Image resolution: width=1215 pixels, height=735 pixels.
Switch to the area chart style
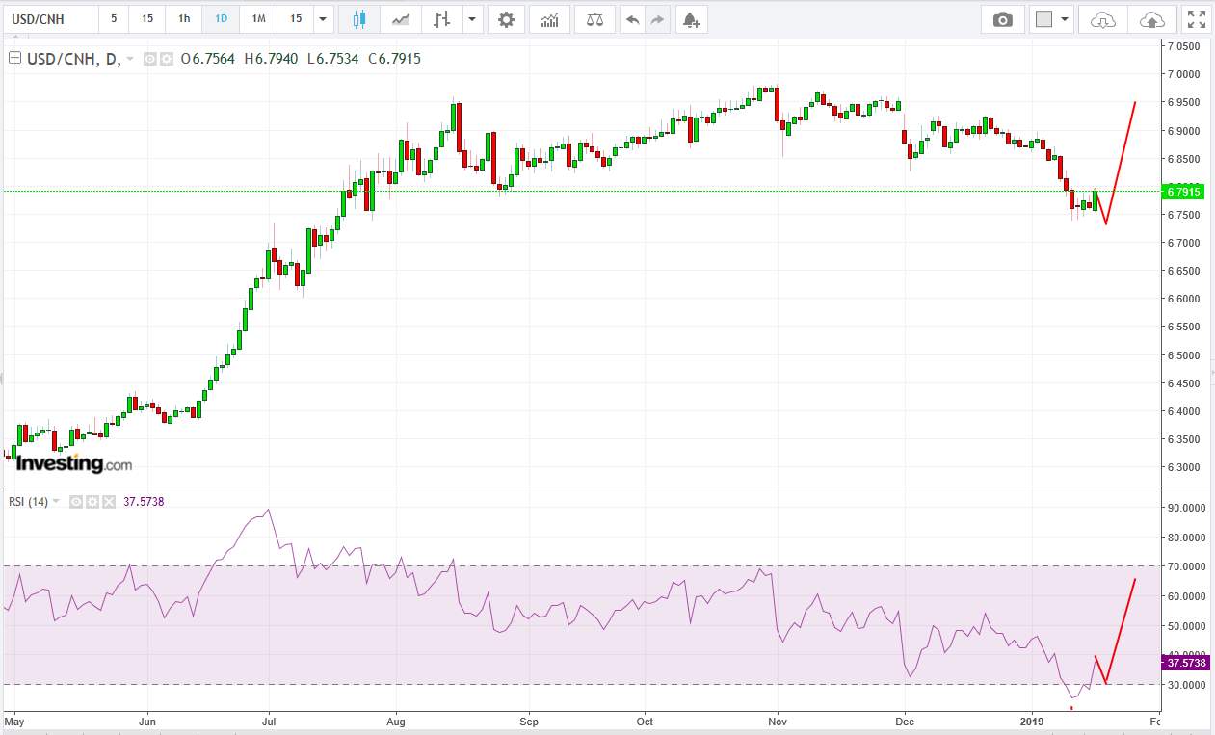[x=401, y=19]
